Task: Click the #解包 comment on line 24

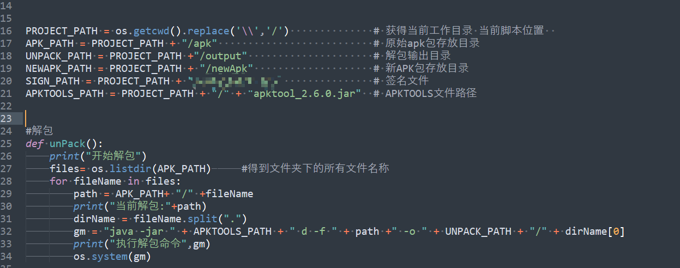Action: tap(39, 131)
